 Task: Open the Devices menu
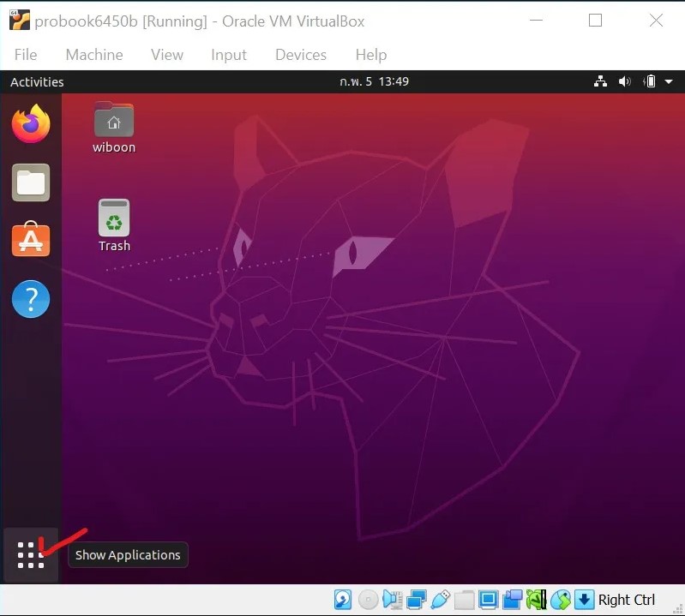pos(300,55)
